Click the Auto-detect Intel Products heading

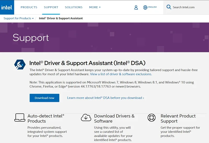(46, 118)
